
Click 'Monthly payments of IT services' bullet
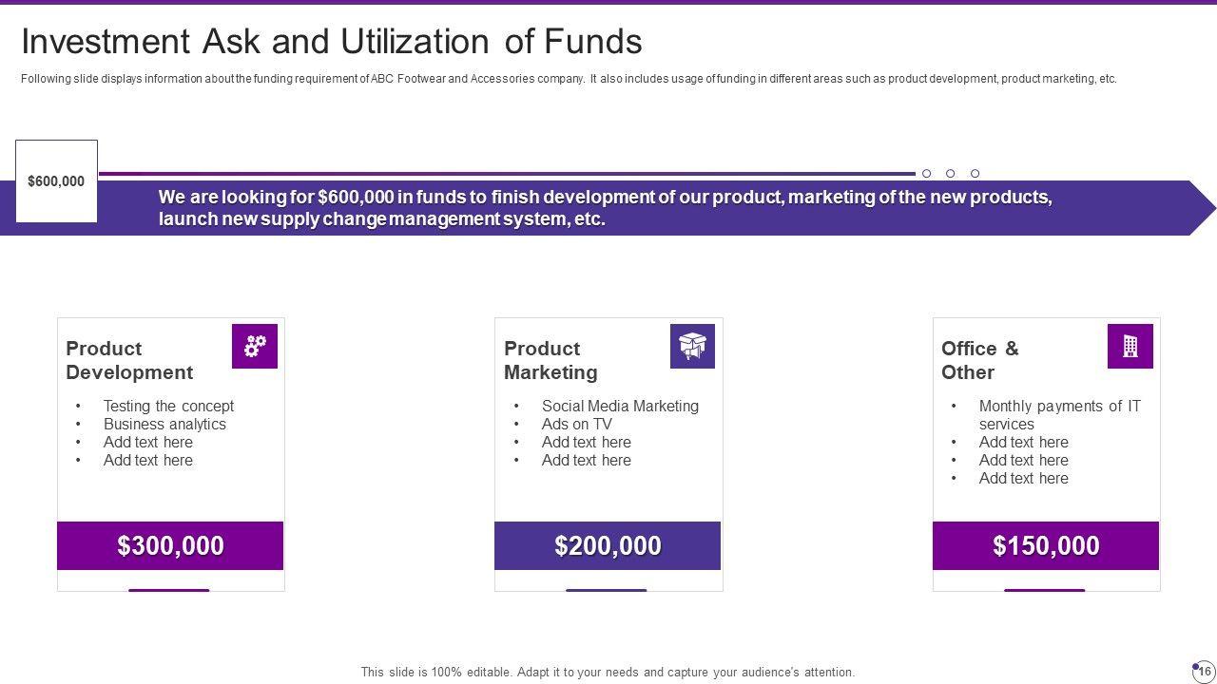[1059, 414]
